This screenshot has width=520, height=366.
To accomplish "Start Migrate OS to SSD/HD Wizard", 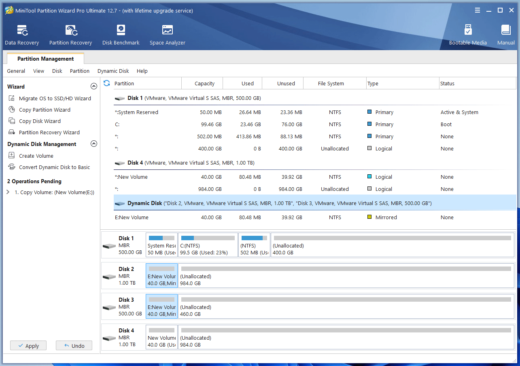I will coord(51,98).
